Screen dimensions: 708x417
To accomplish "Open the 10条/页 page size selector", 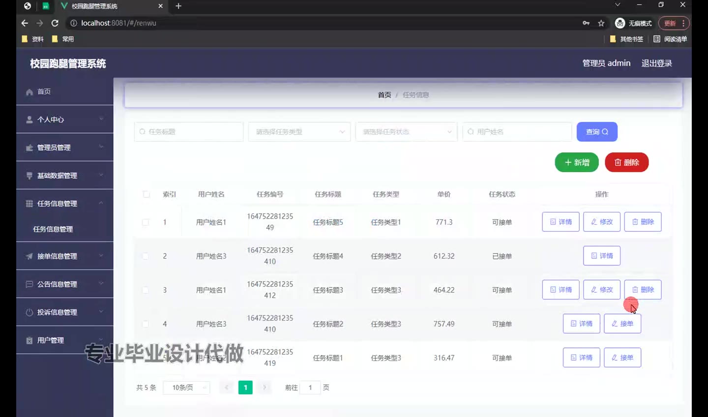I will click(186, 387).
